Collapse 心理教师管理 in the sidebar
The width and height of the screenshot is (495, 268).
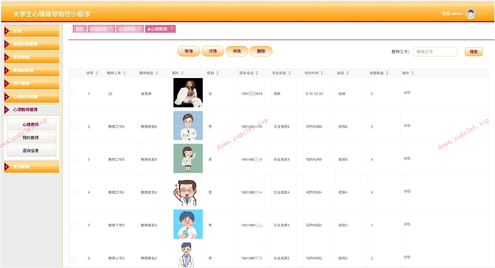31,110
